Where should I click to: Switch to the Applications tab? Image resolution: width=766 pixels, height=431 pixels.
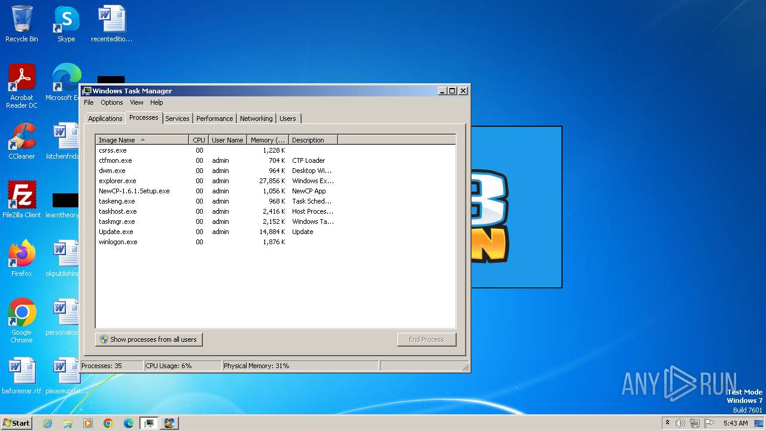(105, 119)
